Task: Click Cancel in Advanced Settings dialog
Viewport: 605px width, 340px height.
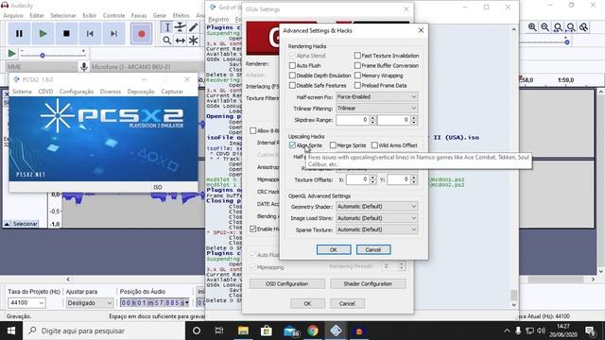Action: (373, 249)
